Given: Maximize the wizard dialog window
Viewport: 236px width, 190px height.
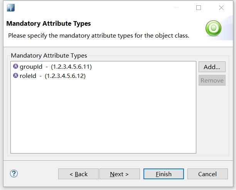Looking at the screenshot, I should pyautogui.click(x=199, y=8).
